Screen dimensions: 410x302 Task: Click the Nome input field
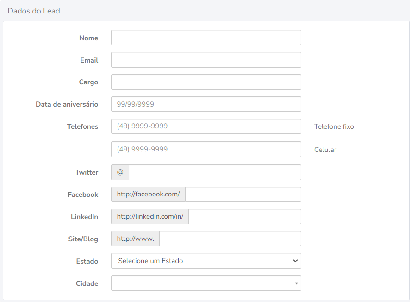coord(206,38)
